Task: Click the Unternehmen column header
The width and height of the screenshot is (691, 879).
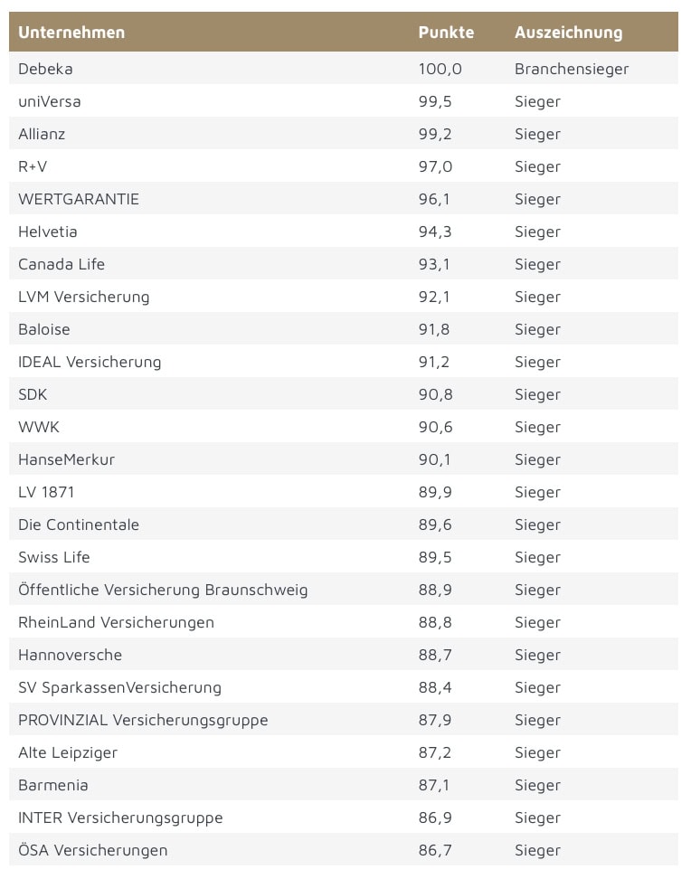Action: pos(71,33)
